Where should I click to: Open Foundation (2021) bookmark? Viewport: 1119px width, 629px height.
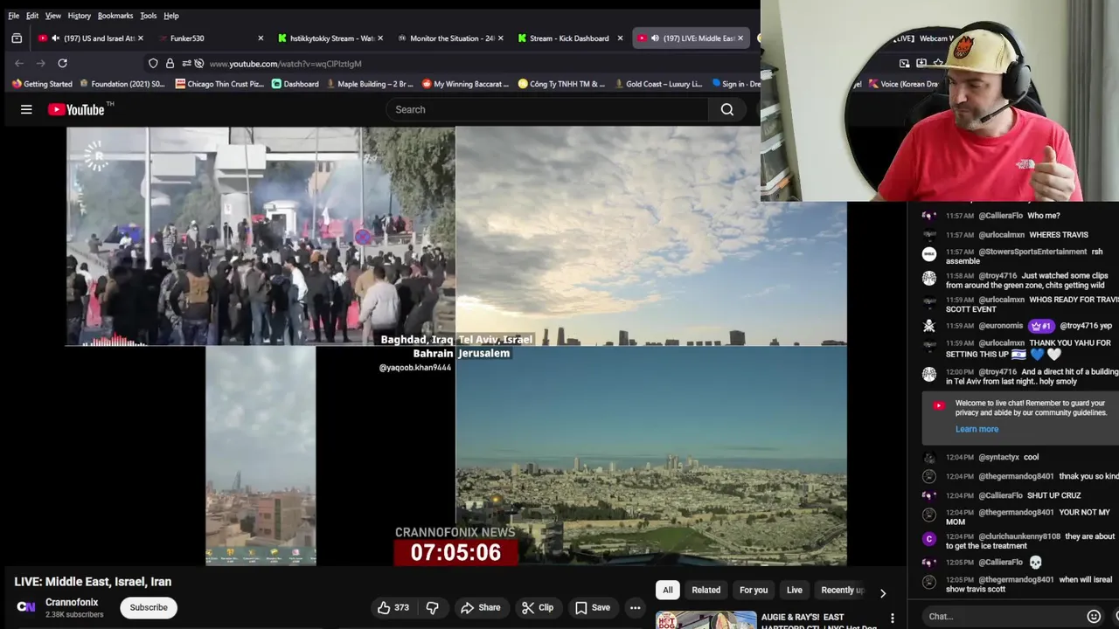122,84
